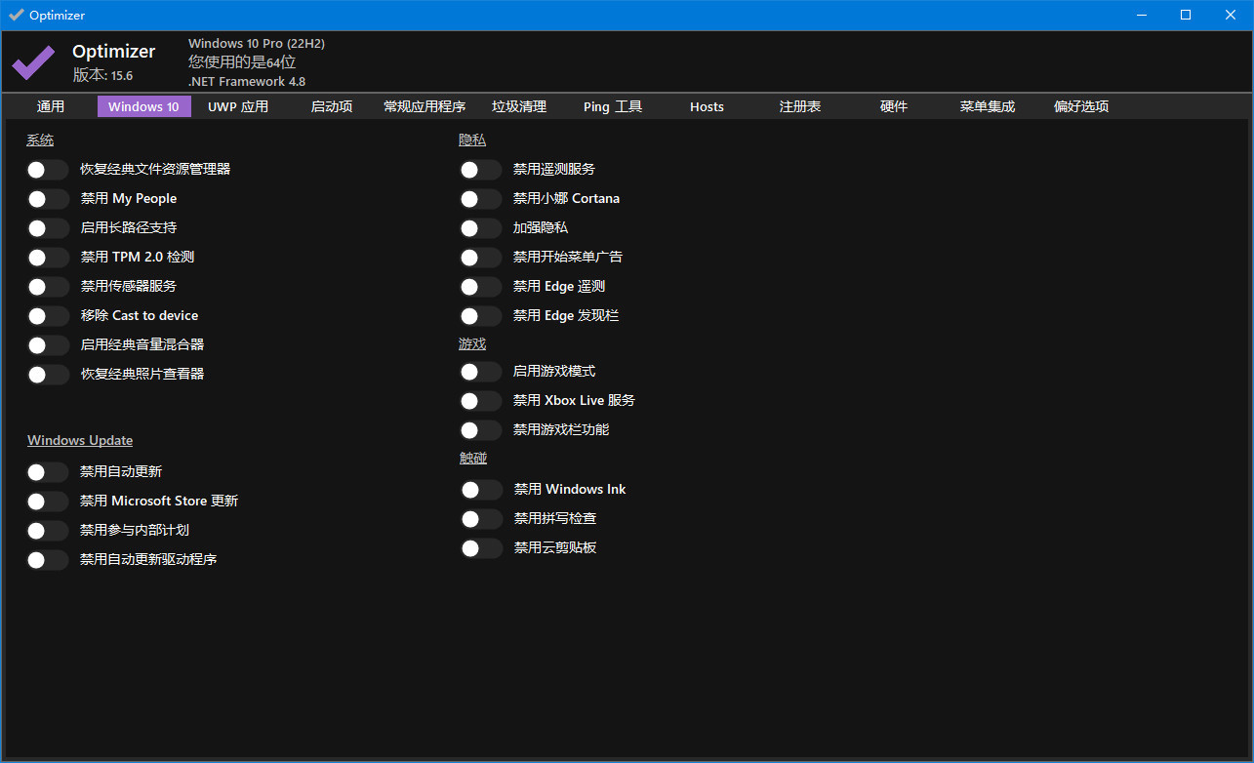The width and height of the screenshot is (1254, 763).
Task: Switch to 菜单集成 tab
Action: [x=988, y=106]
